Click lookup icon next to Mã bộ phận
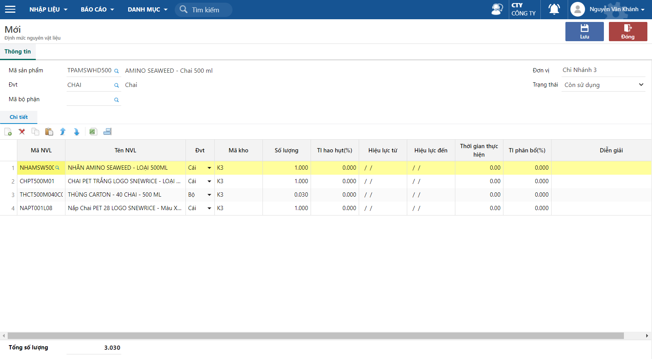 click(x=116, y=100)
